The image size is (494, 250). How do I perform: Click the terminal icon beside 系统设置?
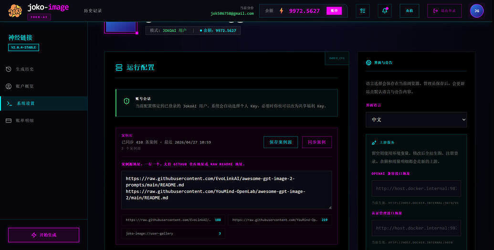(x=10, y=103)
